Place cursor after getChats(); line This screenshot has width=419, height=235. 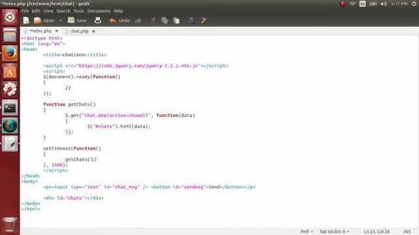(x=96, y=159)
